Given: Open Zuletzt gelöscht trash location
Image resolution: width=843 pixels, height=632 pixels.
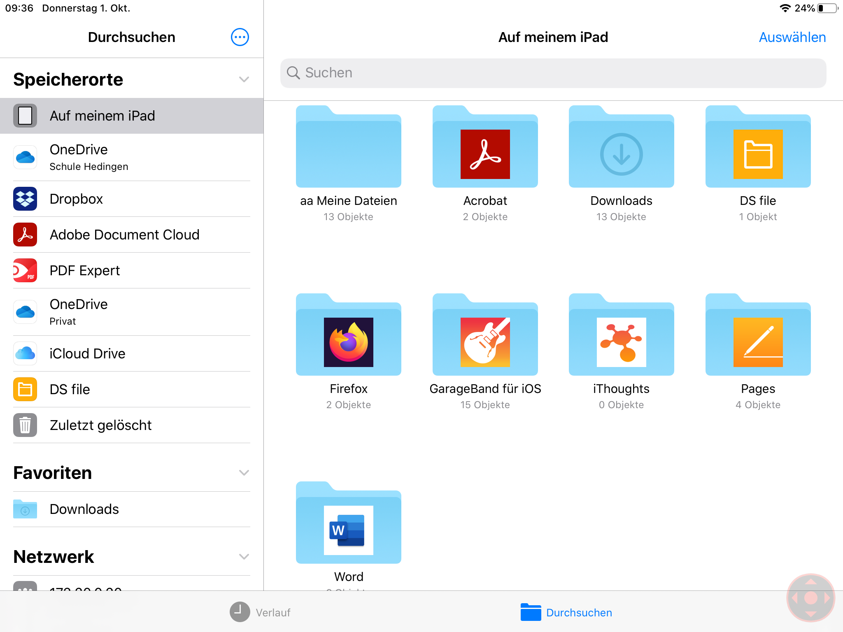Looking at the screenshot, I should point(132,425).
